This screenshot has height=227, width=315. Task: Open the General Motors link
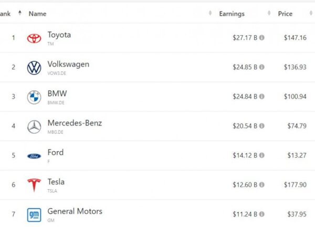(75, 211)
